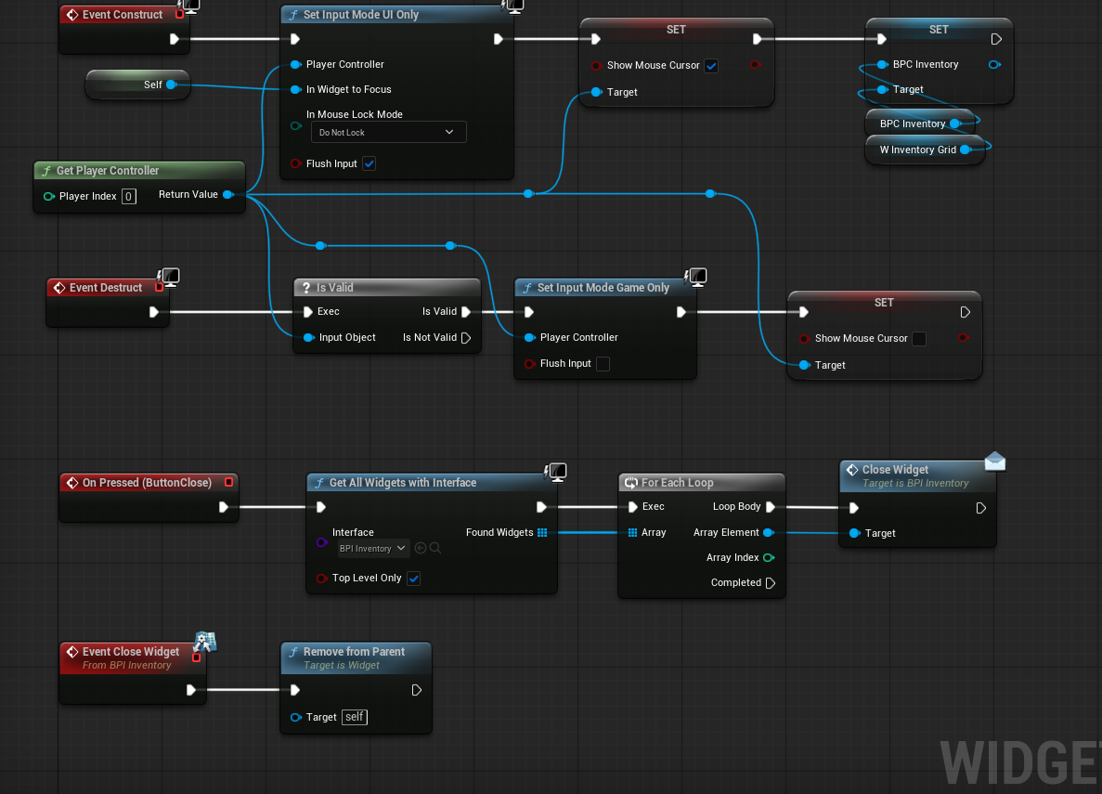Open the Do Not Lock mouse lock mode dropdown
The width and height of the screenshot is (1102, 794).
[389, 132]
